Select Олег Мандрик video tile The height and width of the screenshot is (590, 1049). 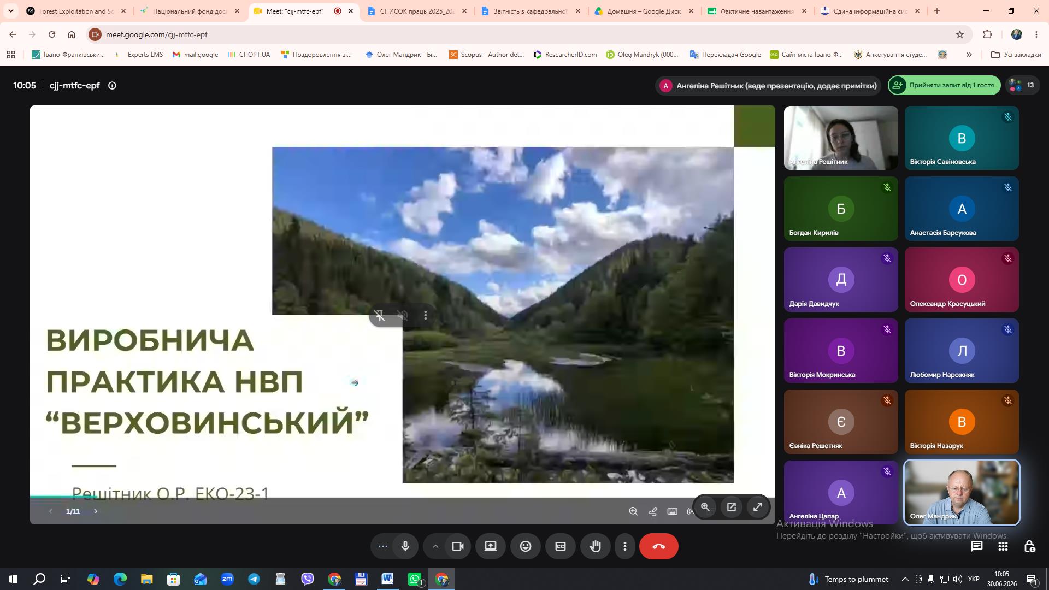(962, 493)
